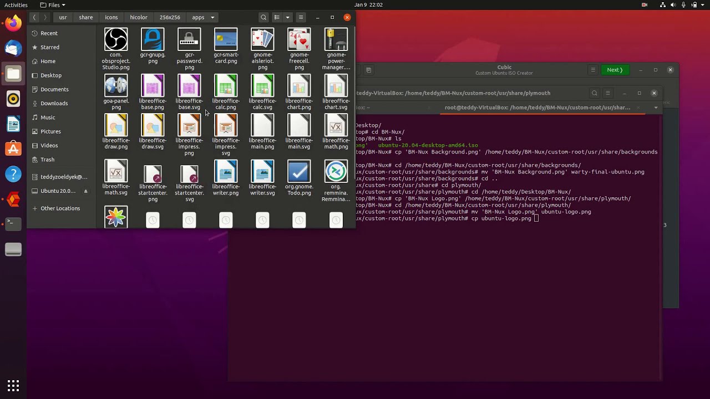Image resolution: width=710 pixels, height=399 pixels.
Task: Launch LibreOffice Writer from the dock
Action: (13, 124)
